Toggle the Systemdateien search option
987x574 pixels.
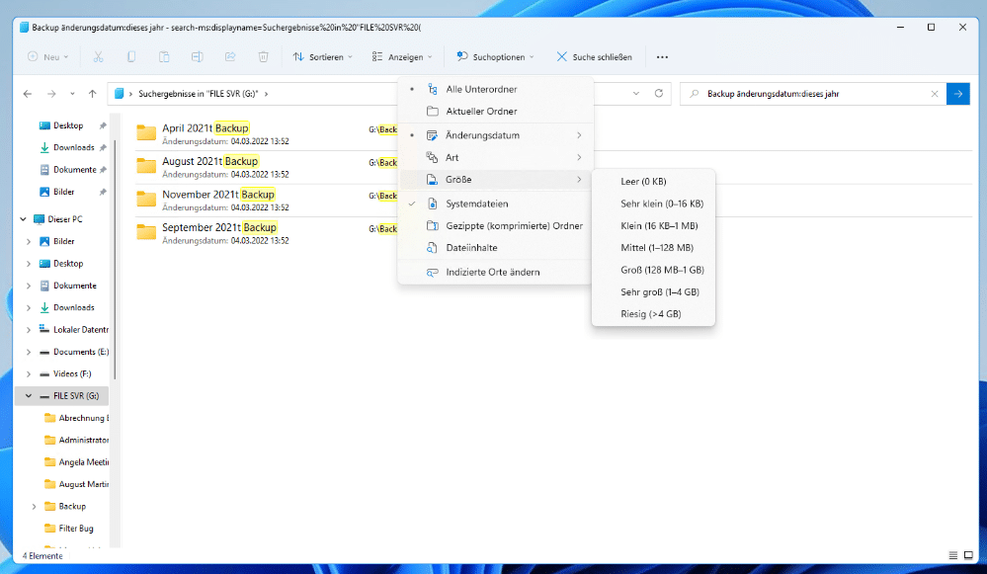tap(476, 204)
